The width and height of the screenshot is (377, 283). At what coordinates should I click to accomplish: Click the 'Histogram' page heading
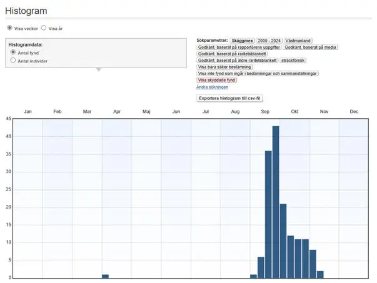26,11
